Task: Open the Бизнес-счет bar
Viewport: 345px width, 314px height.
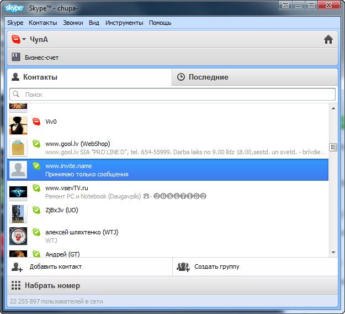Action: pos(172,57)
